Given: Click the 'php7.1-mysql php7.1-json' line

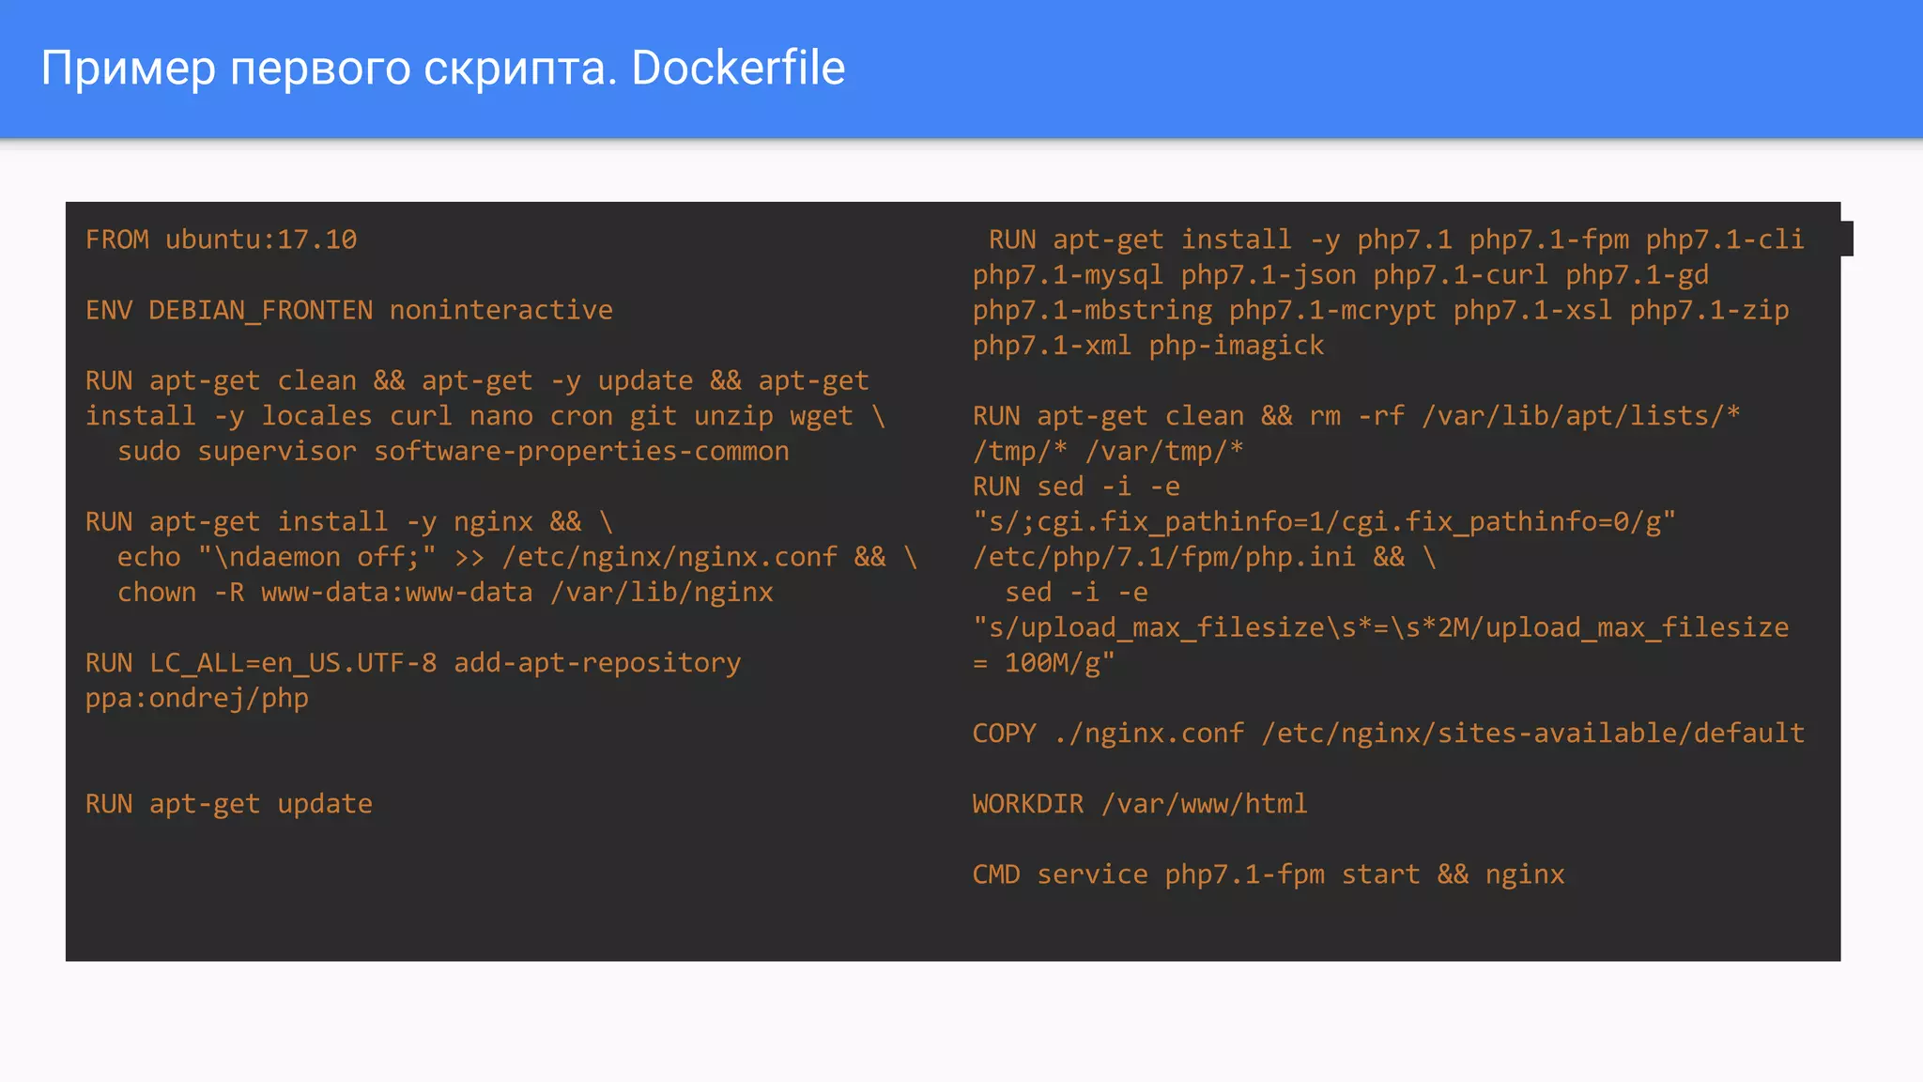Looking at the screenshot, I should tap(1341, 275).
